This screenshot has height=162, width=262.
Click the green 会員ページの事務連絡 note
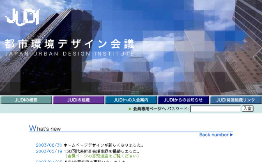point(102,156)
